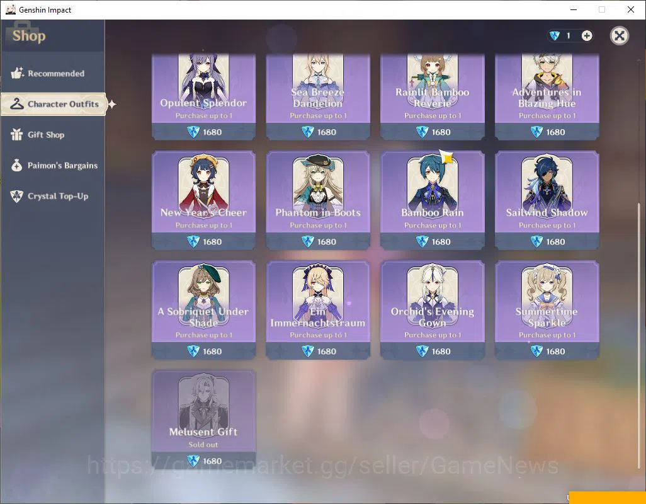Image resolution: width=646 pixels, height=504 pixels.
Task: Click 'Sold out' text on Melusent Gift
Action: 203,445
